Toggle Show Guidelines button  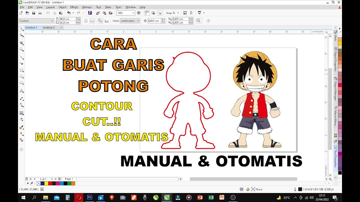pos(160,13)
